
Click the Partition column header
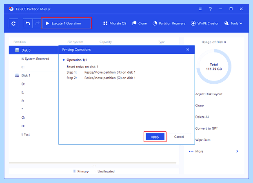click(x=20, y=42)
